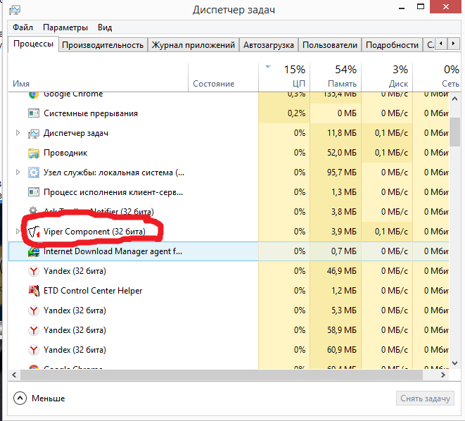This screenshot has width=465, height=421.
Task: Click the 3,9 МБ memory value
Action: point(344,232)
